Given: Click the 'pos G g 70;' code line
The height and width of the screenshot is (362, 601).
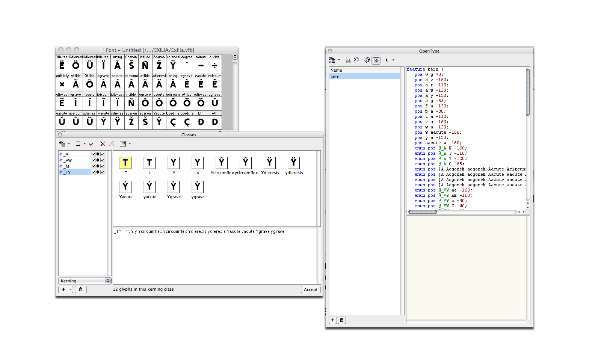Looking at the screenshot, I should [429, 74].
